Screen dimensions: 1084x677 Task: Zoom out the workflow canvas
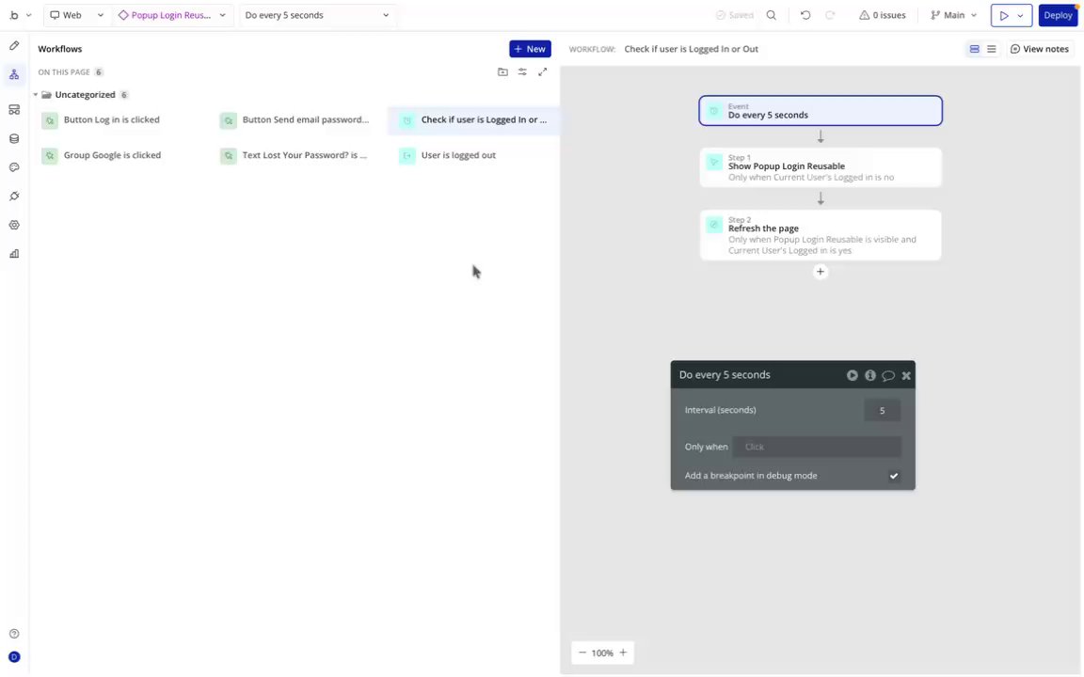coord(582,653)
